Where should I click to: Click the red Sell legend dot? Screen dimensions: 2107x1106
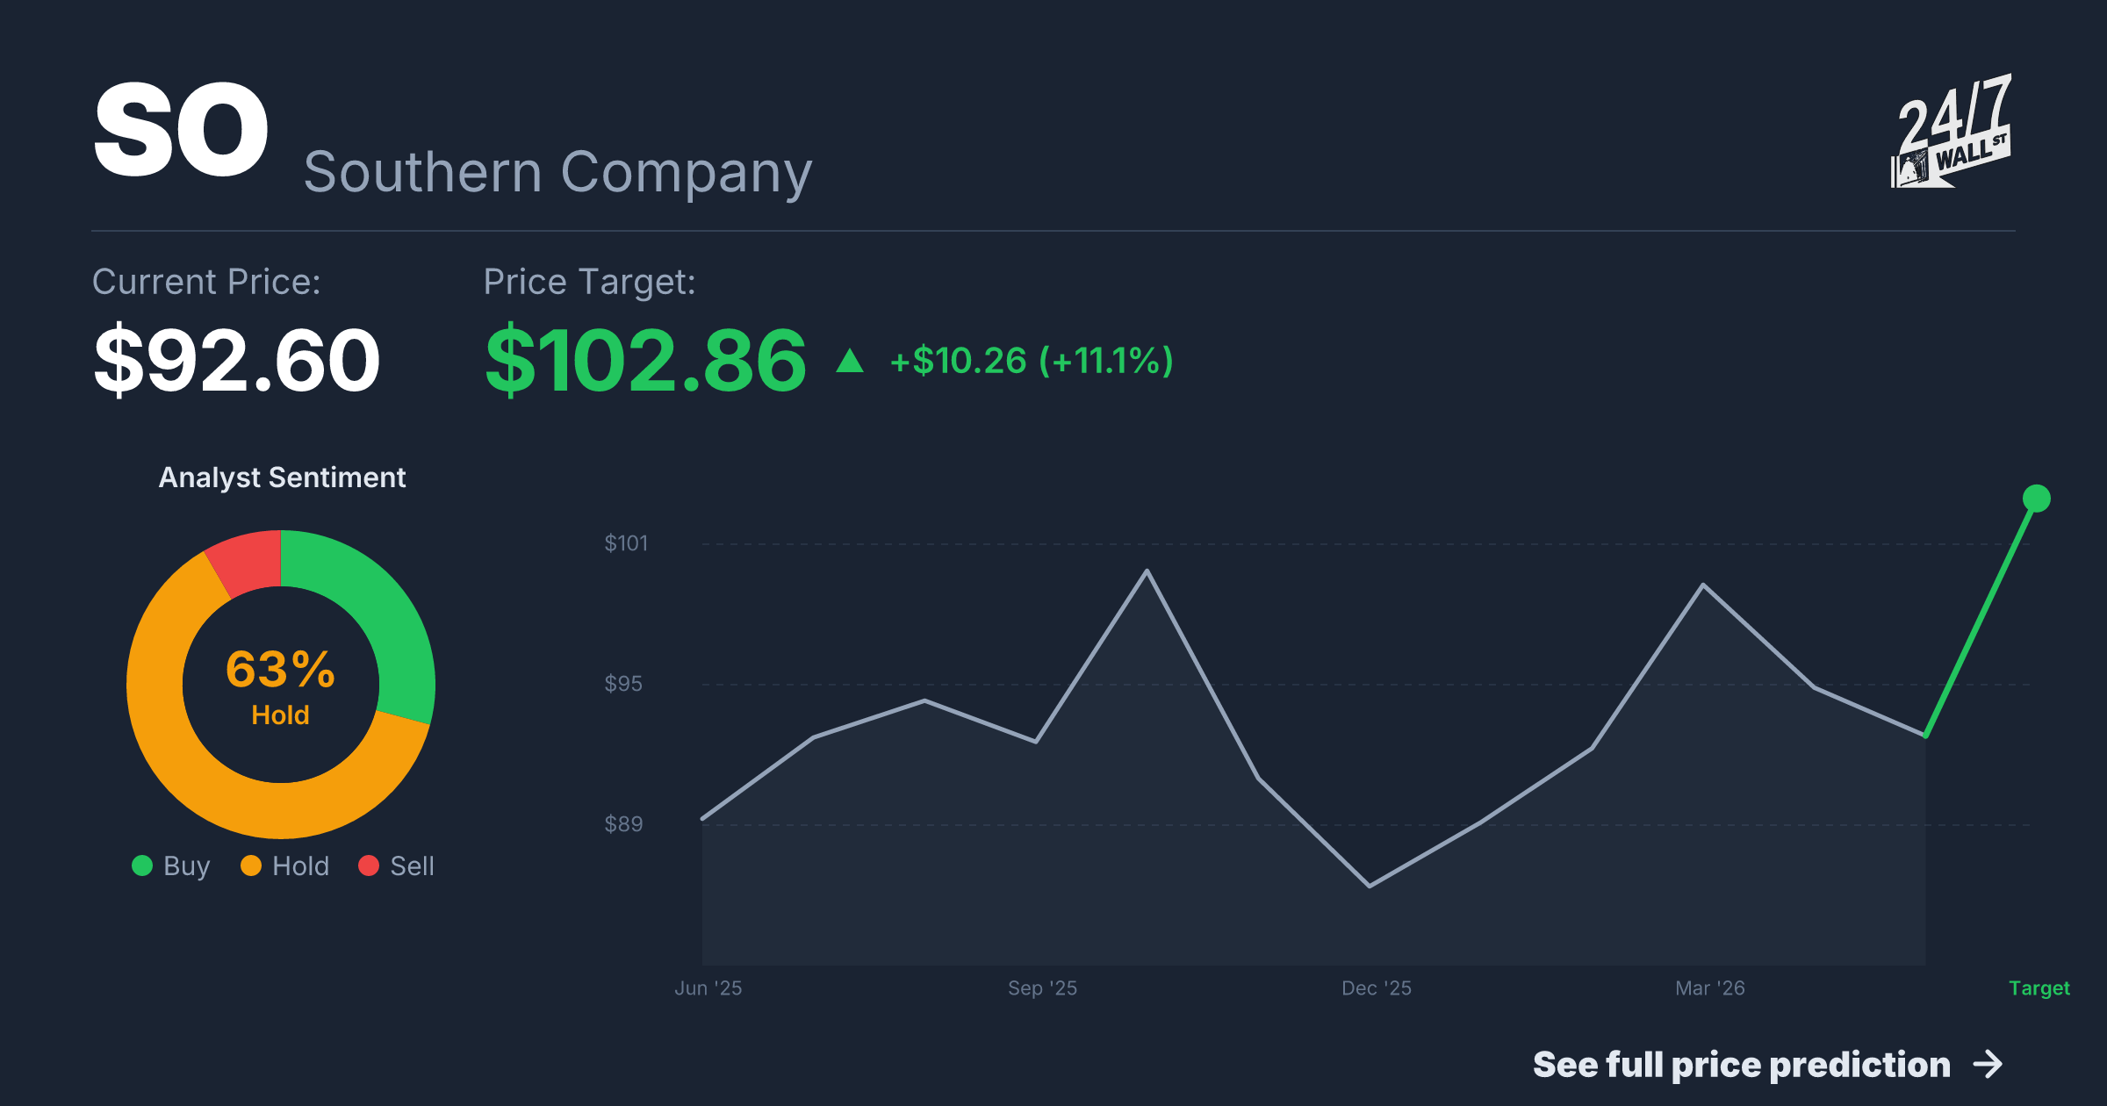tap(369, 866)
